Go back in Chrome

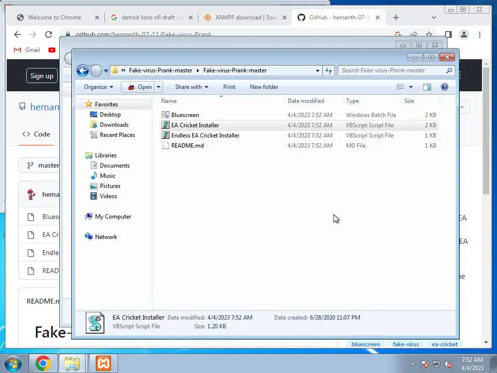click(x=17, y=34)
